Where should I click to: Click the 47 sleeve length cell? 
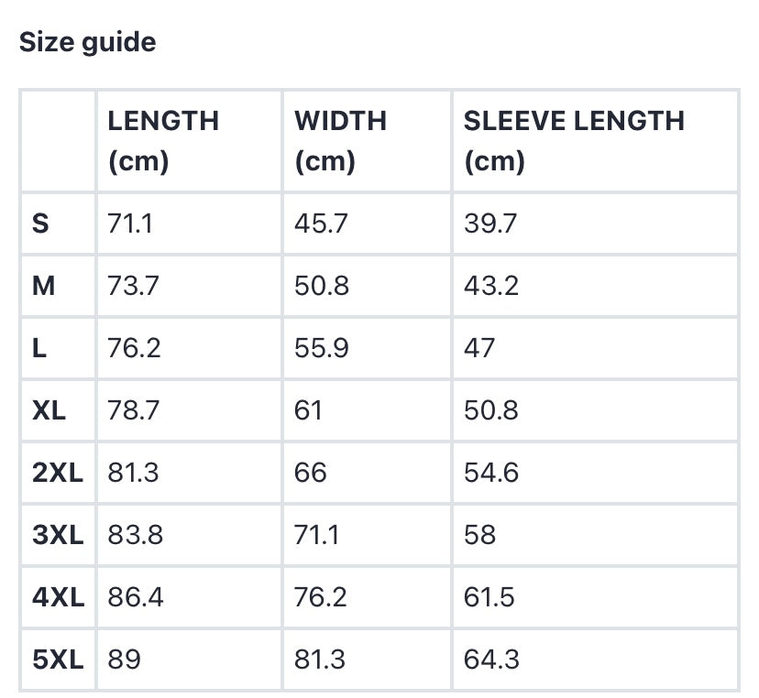click(479, 348)
